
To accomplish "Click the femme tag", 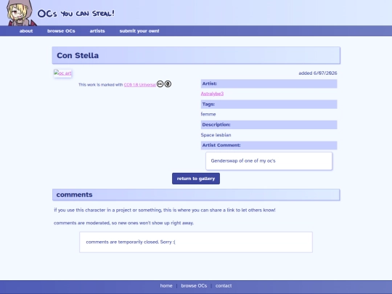I will coord(208,114).
